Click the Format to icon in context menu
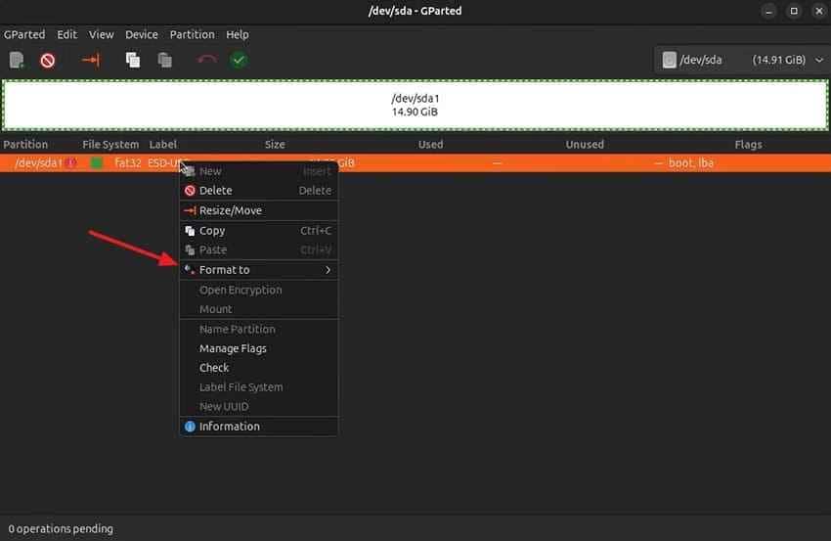 190,269
